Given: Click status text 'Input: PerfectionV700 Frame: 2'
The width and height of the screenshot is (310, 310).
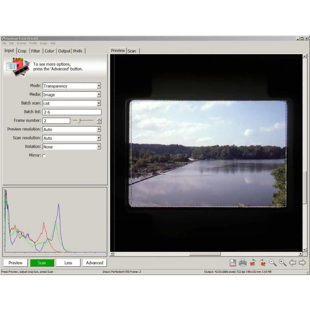Looking at the screenshot, I should pyautogui.click(x=122, y=272).
